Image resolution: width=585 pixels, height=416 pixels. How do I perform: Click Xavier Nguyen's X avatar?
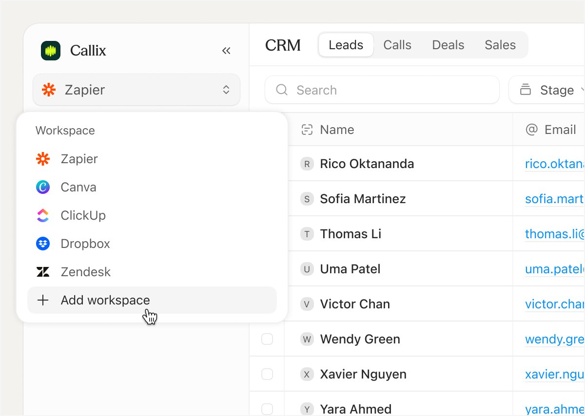(x=307, y=374)
